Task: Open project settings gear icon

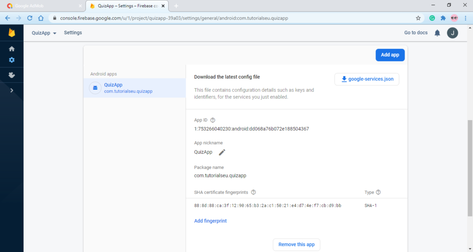Action: pos(12,60)
